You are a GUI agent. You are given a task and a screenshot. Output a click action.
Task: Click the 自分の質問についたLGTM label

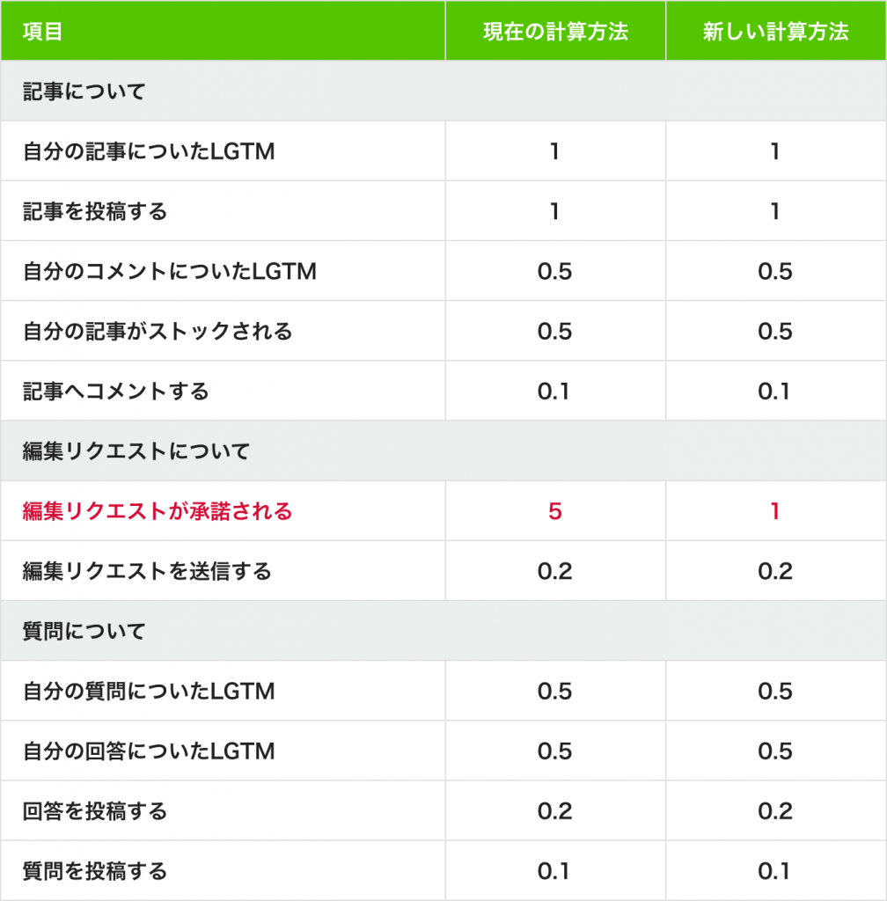(x=149, y=691)
